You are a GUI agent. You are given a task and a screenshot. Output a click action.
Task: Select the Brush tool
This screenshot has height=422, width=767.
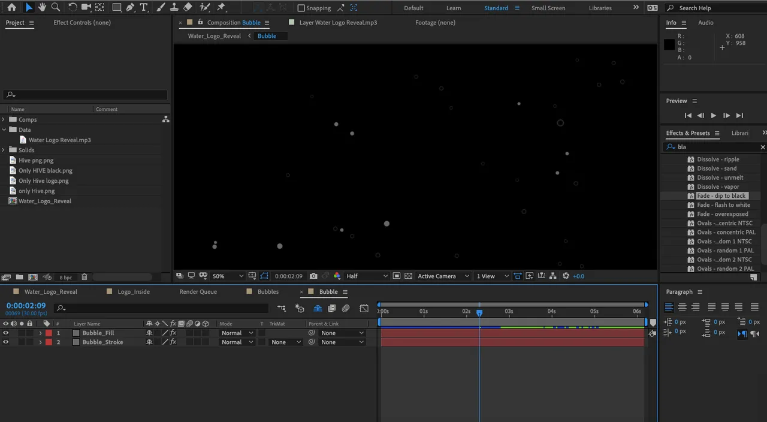161,7
